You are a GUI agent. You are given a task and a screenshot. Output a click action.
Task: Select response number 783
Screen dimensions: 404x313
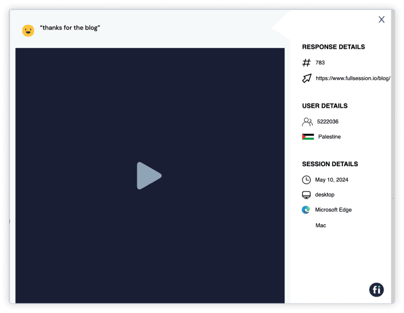point(320,63)
